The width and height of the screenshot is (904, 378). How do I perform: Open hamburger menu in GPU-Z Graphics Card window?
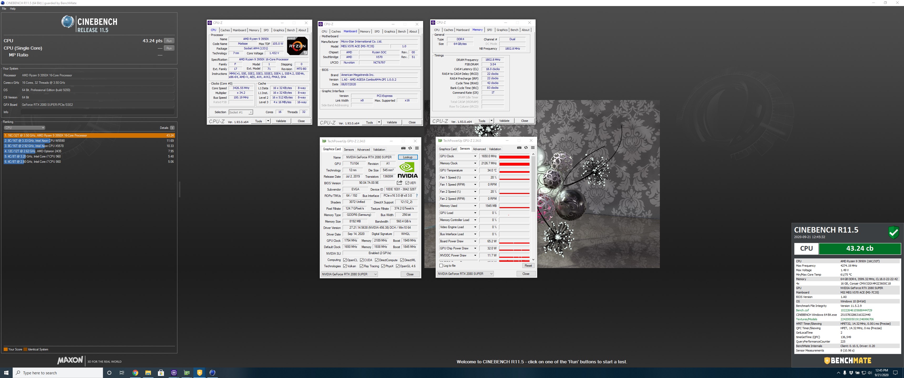(x=417, y=148)
